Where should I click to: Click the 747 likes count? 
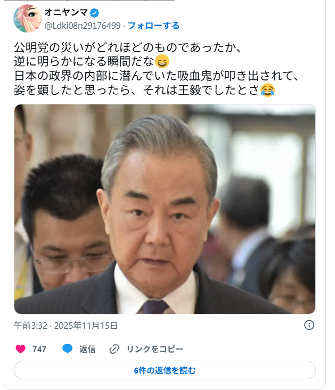point(39,349)
